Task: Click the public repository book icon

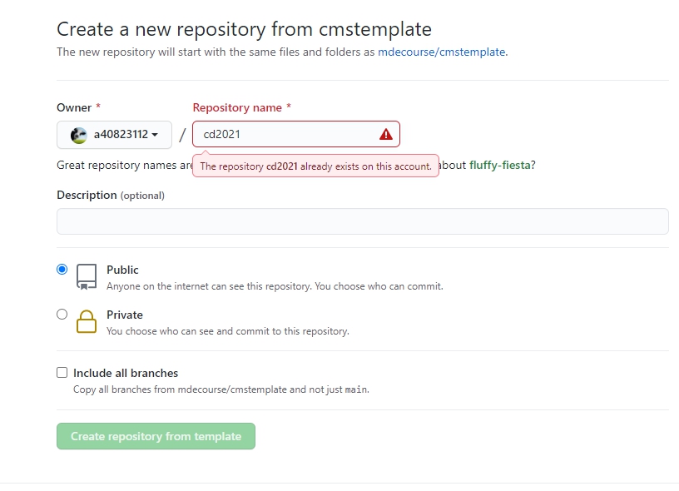Action: tap(87, 277)
